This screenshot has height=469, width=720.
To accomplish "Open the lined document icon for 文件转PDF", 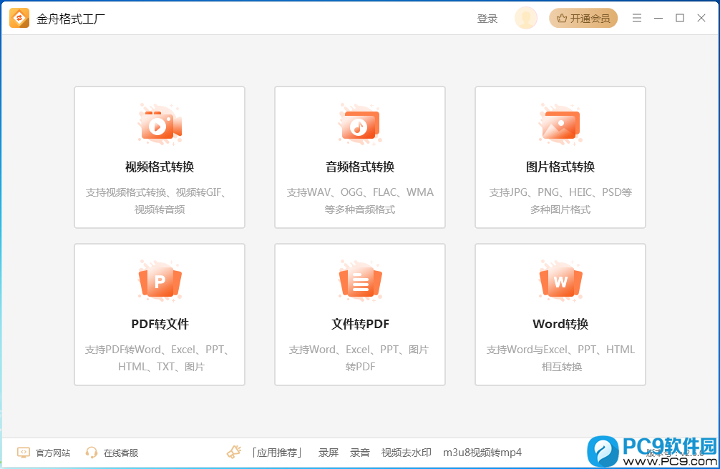I will tap(360, 281).
